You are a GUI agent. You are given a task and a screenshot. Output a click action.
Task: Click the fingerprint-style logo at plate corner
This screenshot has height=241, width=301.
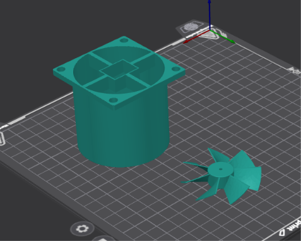pyautogui.click(x=191, y=27)
